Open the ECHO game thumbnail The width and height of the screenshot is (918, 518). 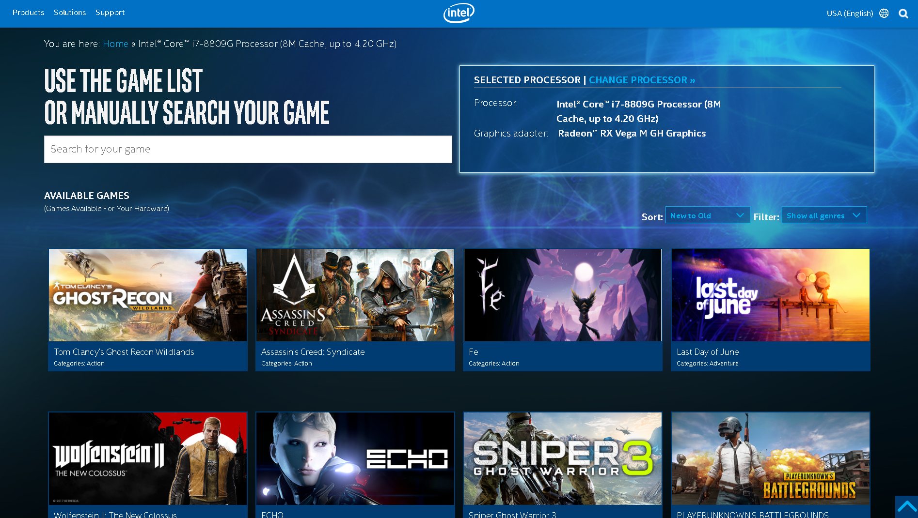[x=355, y=458]
